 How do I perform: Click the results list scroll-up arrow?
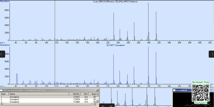(97, 94)
